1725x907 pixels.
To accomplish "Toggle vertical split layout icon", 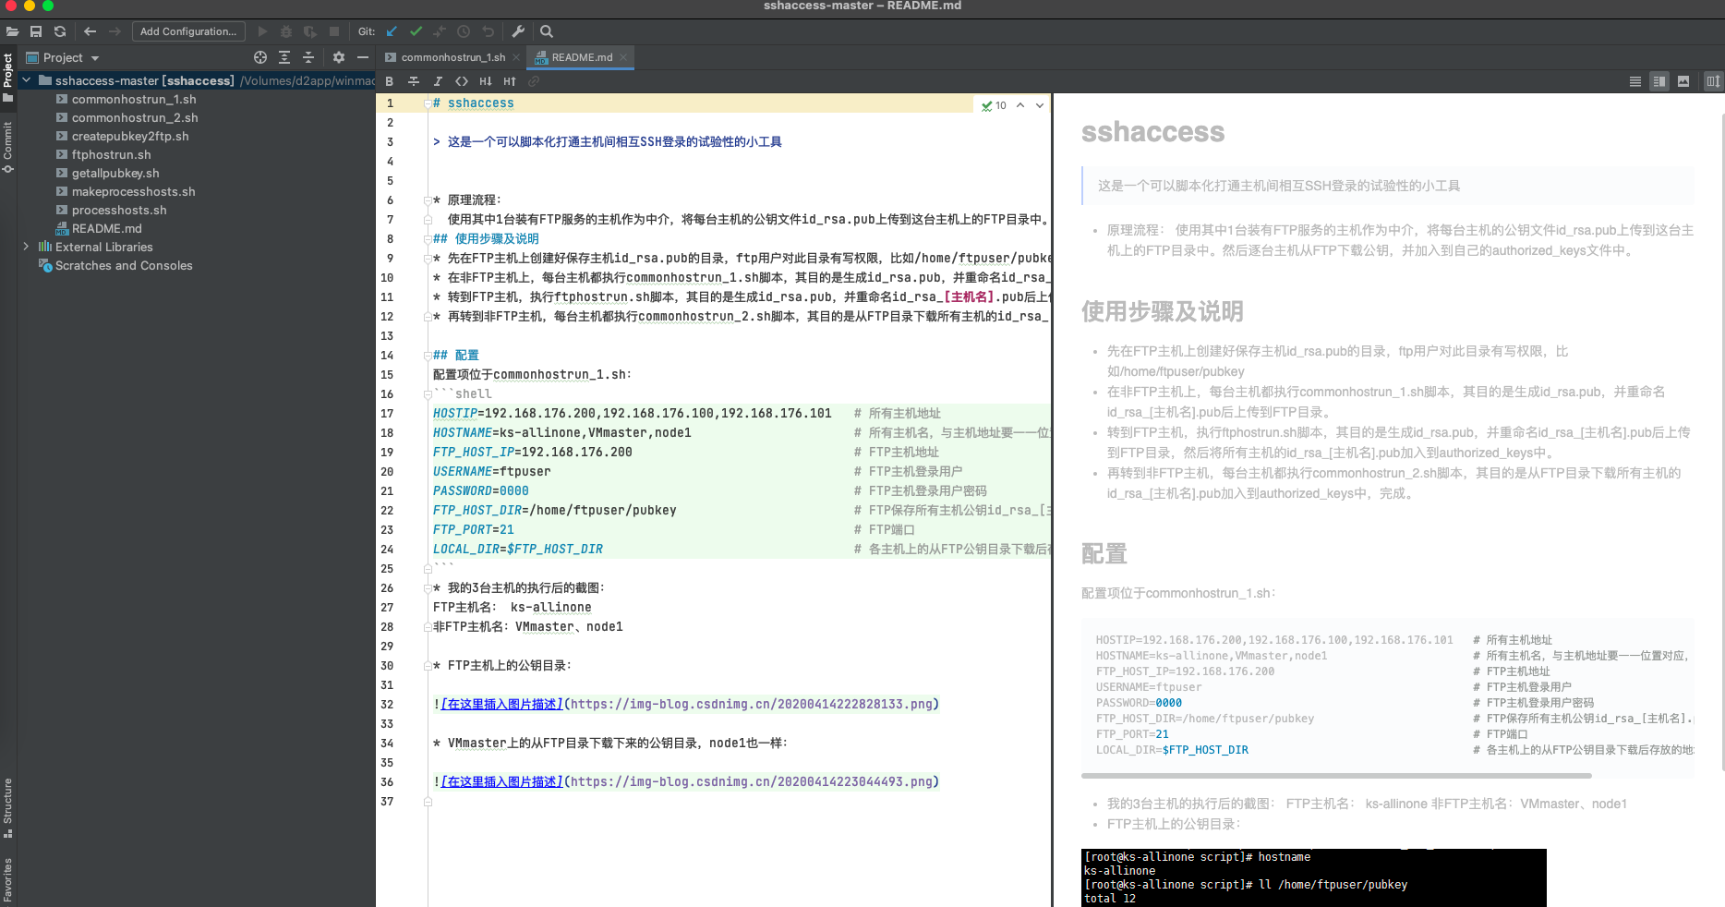I will [1713, 81].
